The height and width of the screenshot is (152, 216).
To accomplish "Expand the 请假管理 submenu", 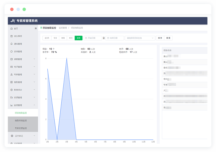I will 34,59.
